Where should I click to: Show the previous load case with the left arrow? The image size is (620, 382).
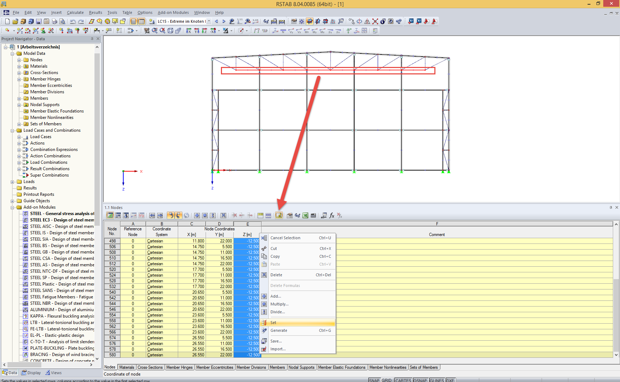pyautogui.click(x=216, y=21)
